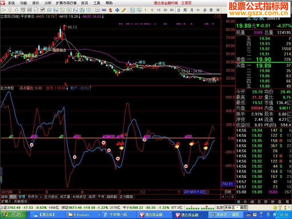Click the wavy indicator lines icon

[98, 10]
